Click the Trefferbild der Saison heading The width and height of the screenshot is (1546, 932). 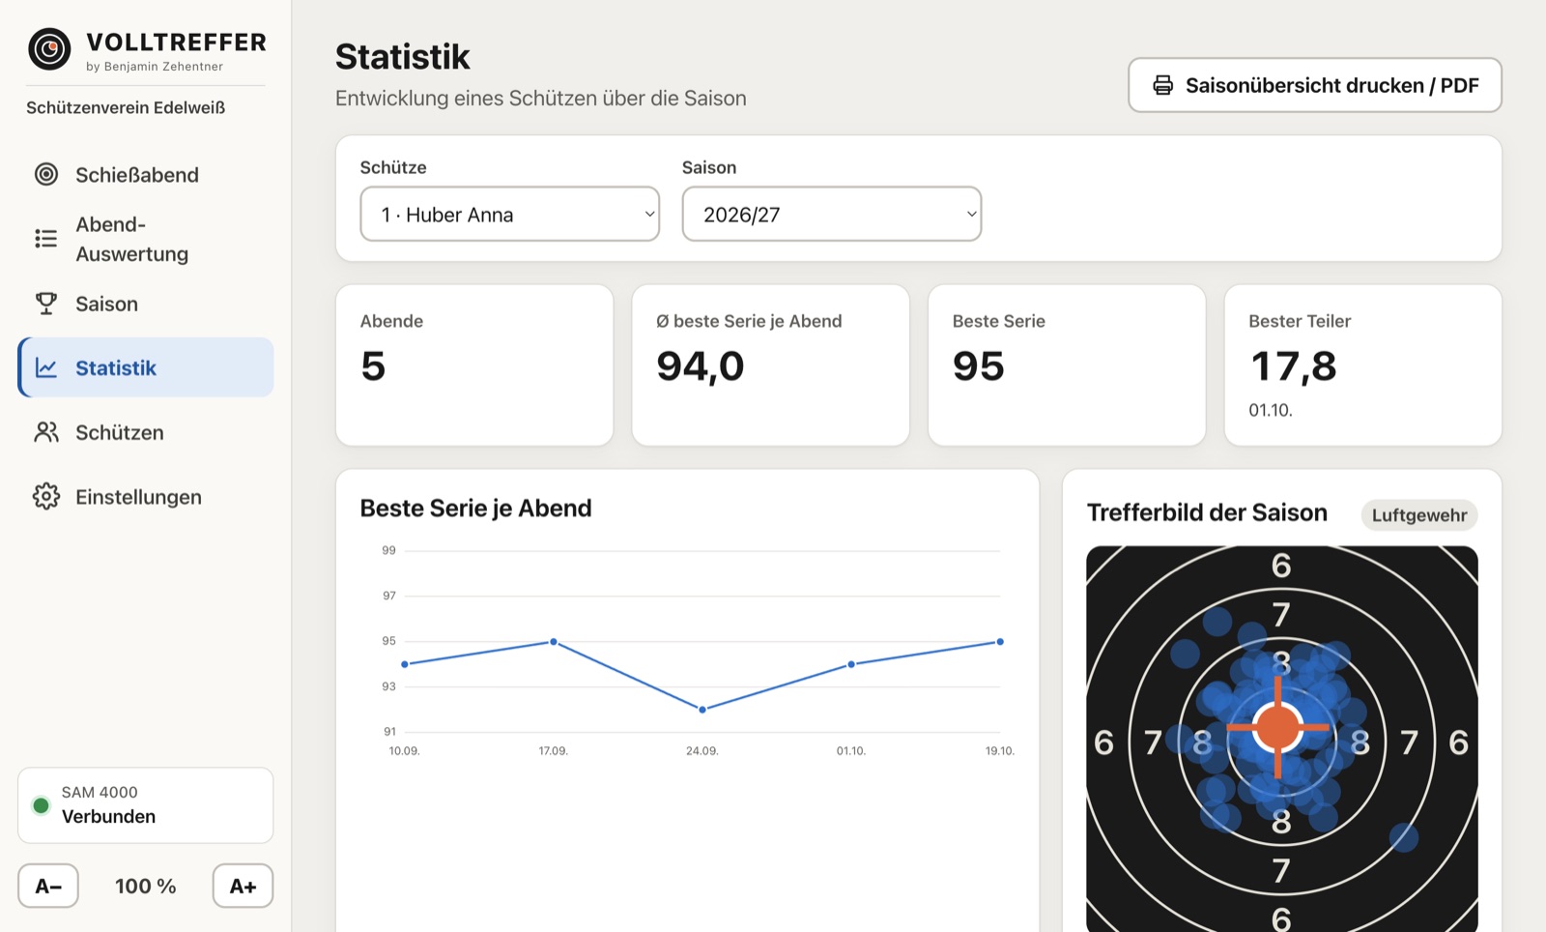(x=1207, y=512)
